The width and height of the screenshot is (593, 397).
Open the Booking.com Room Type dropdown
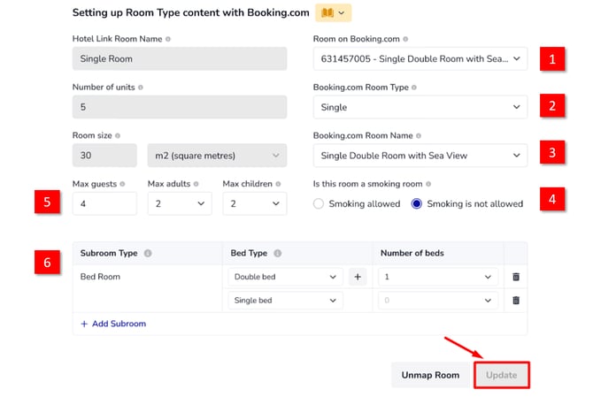pos(420,107)
